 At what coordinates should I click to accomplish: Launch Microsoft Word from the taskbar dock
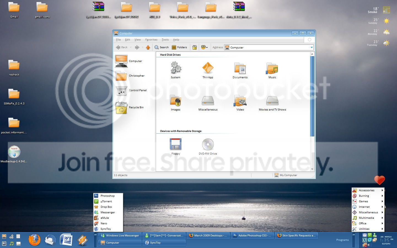pos(66,240)
